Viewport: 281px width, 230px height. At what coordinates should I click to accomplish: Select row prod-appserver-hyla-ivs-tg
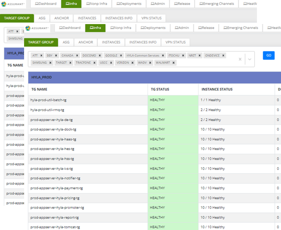point(155,169)
